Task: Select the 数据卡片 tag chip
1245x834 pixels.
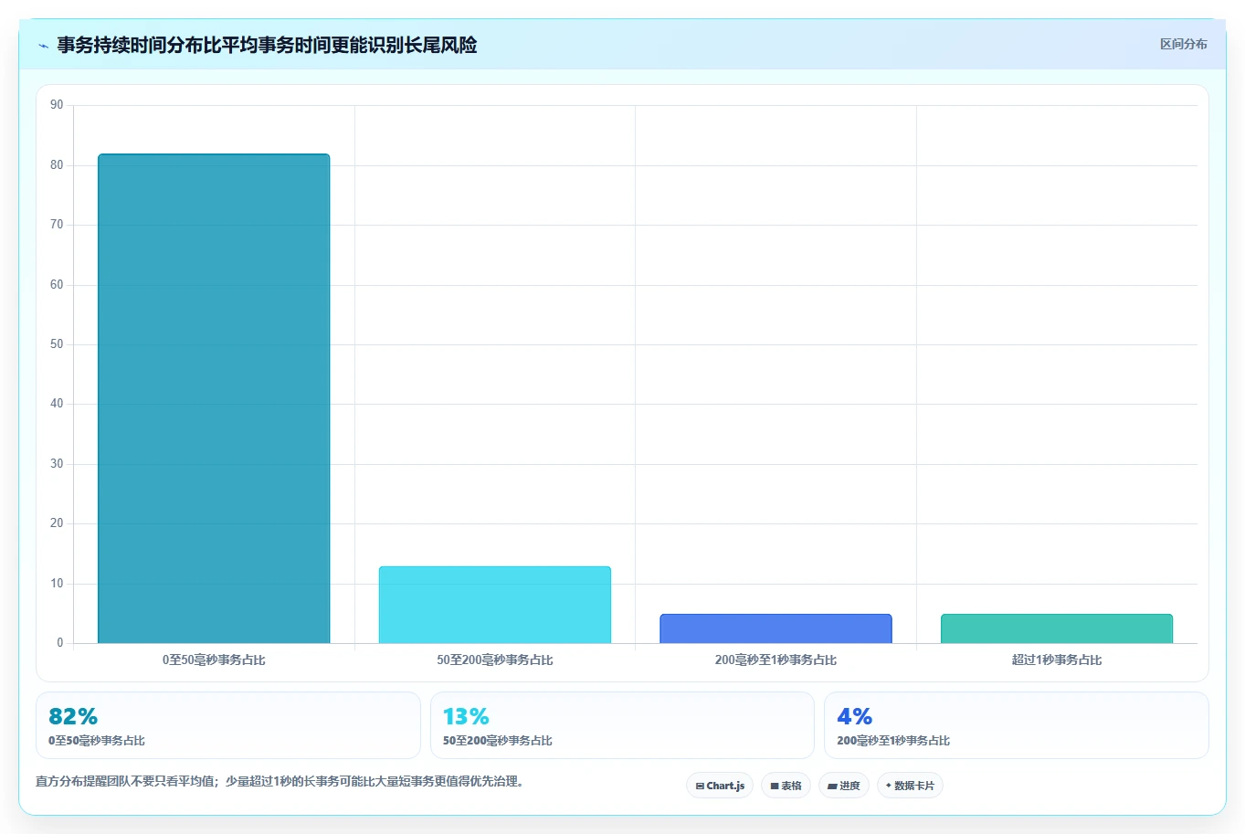Action: [x=910, y=786]
